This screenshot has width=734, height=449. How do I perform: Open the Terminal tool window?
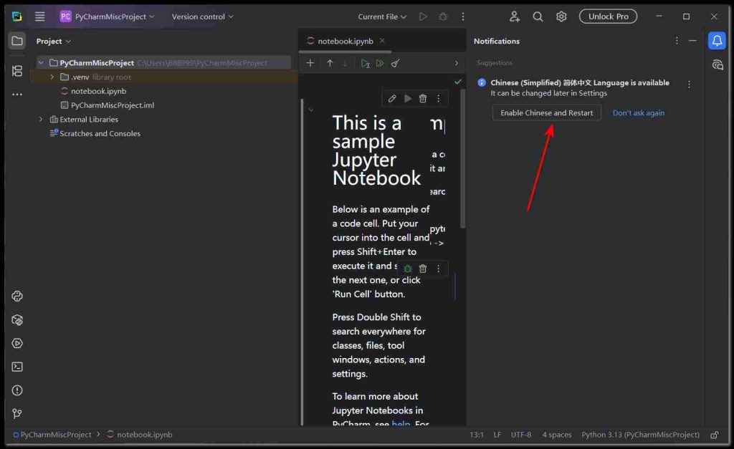tap(17, 367)
